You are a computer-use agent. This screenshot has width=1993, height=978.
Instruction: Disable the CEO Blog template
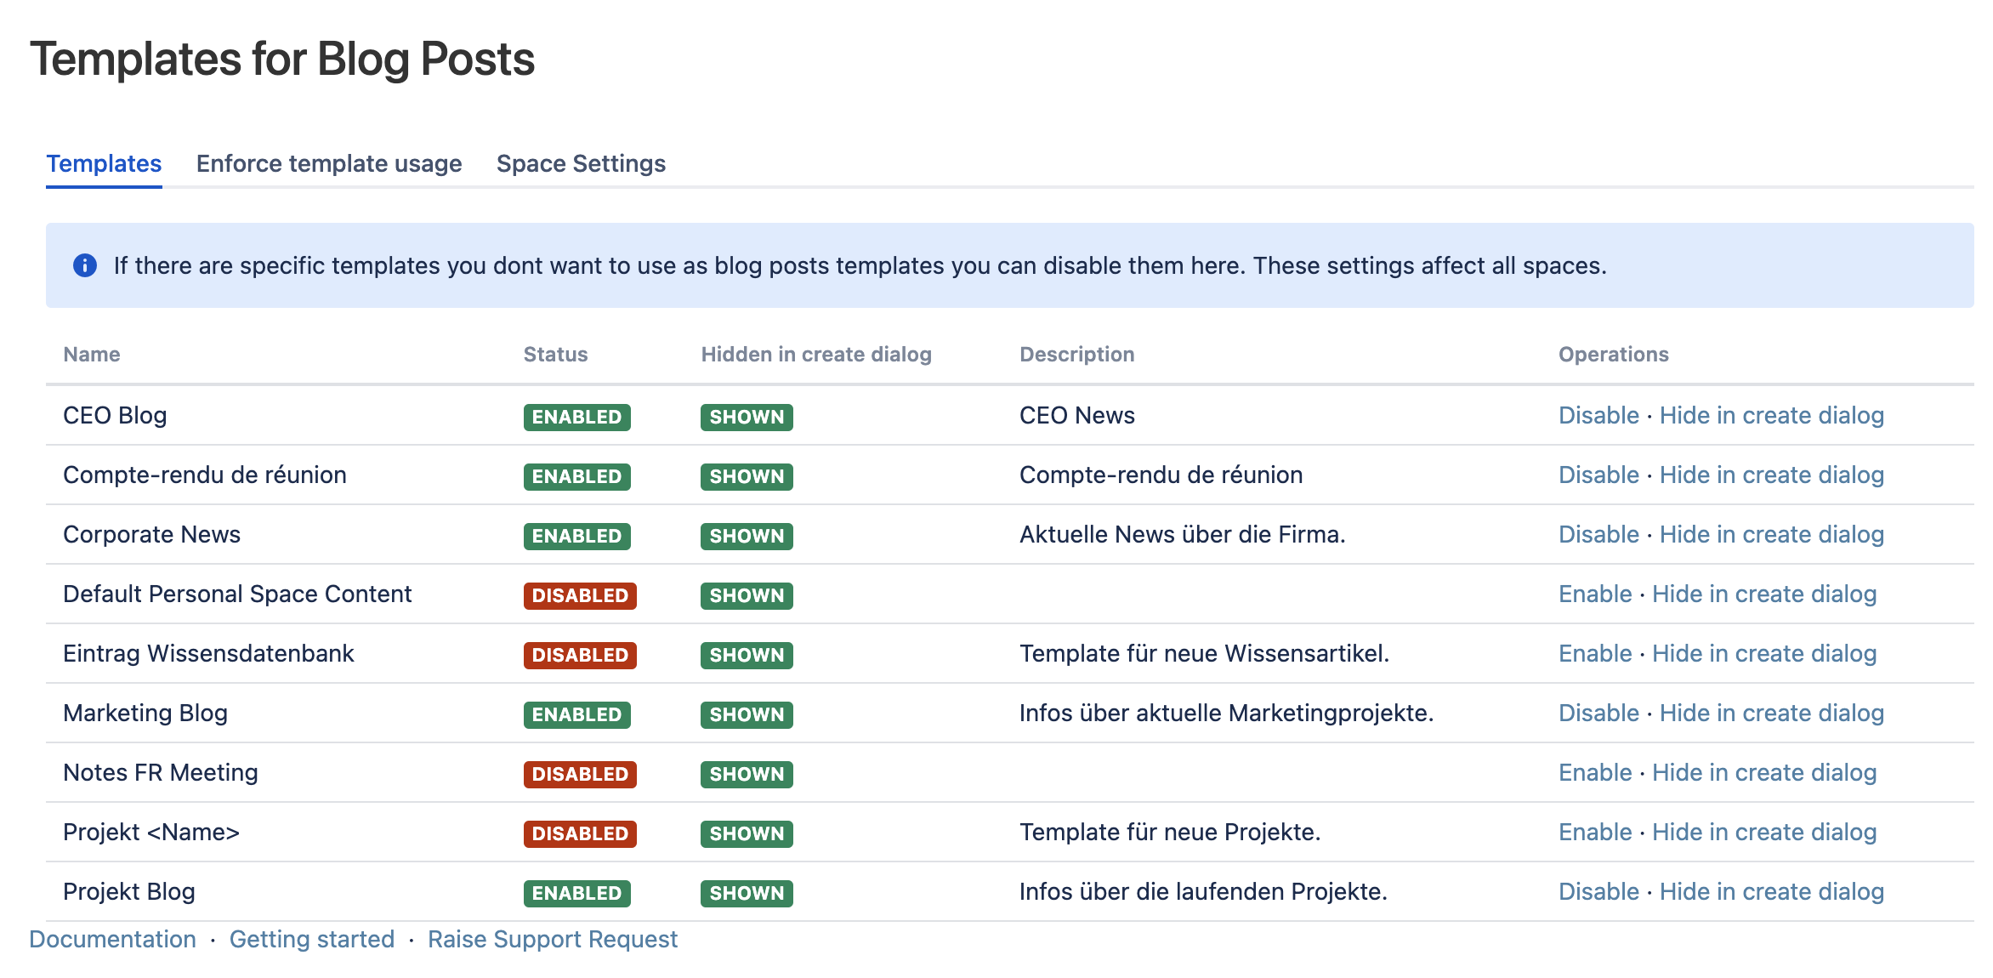point(1598,415)
